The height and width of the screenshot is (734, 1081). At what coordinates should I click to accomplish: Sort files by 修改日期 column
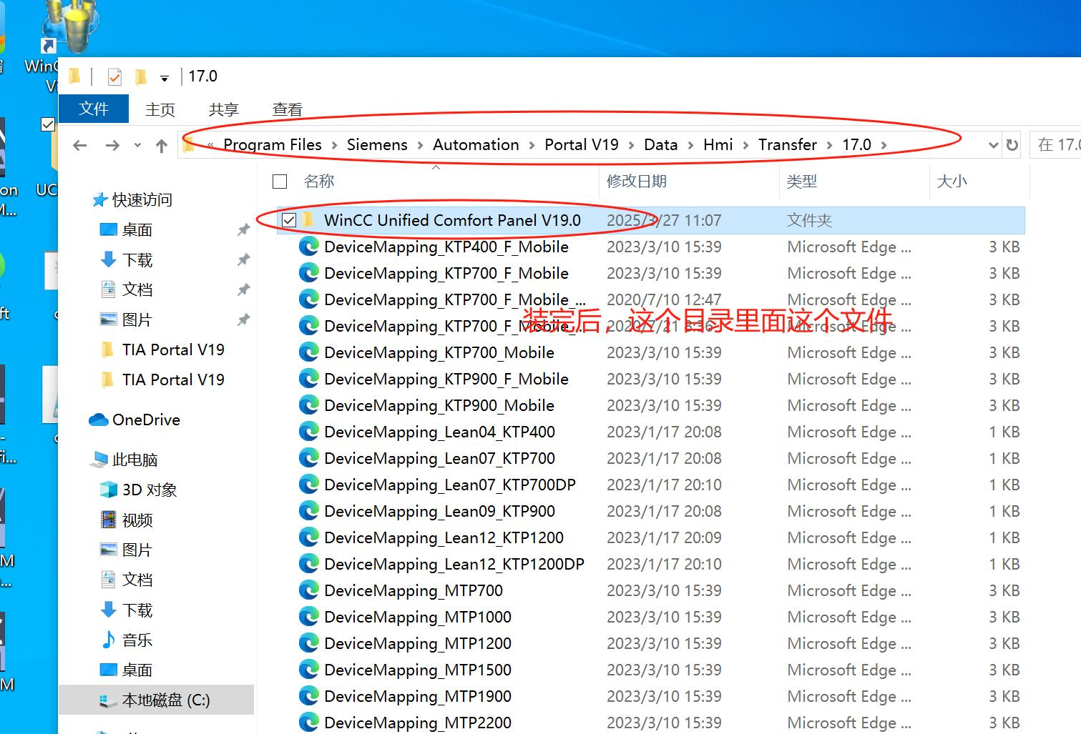[x=637, y=182]
